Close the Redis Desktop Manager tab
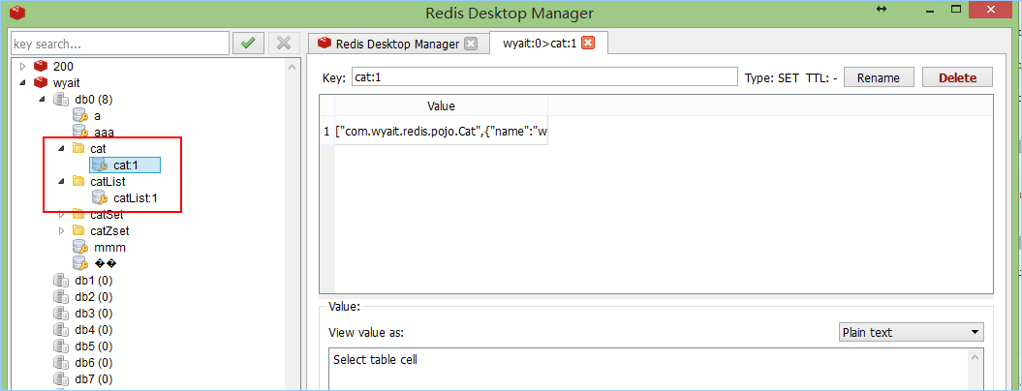 point(470,44)
